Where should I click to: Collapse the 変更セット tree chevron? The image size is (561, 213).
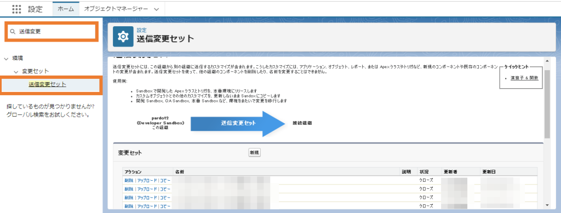click(x=16, y=72)
